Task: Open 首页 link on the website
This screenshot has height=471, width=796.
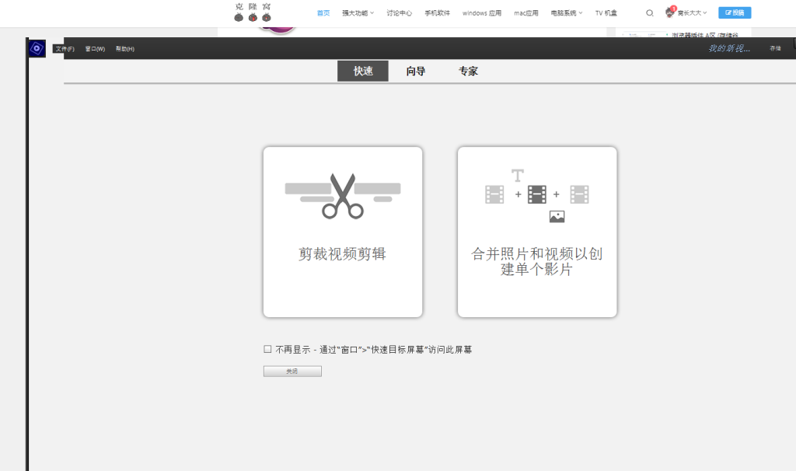Action: tap(323, 13)
